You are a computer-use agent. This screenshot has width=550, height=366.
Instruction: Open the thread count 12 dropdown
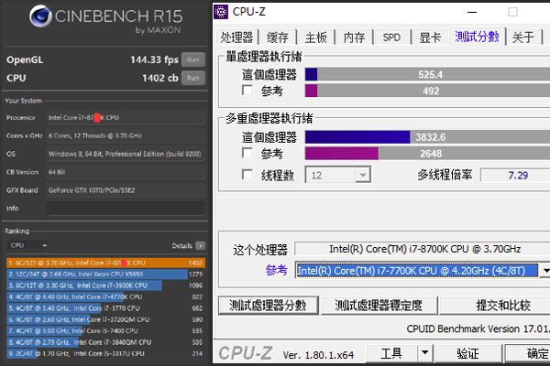pyautogui.click(x=363, y=175)
